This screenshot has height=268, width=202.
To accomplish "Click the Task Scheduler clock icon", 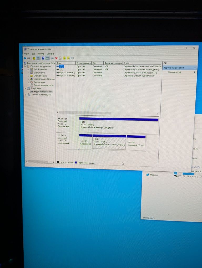I will click(x=32, y=69).
